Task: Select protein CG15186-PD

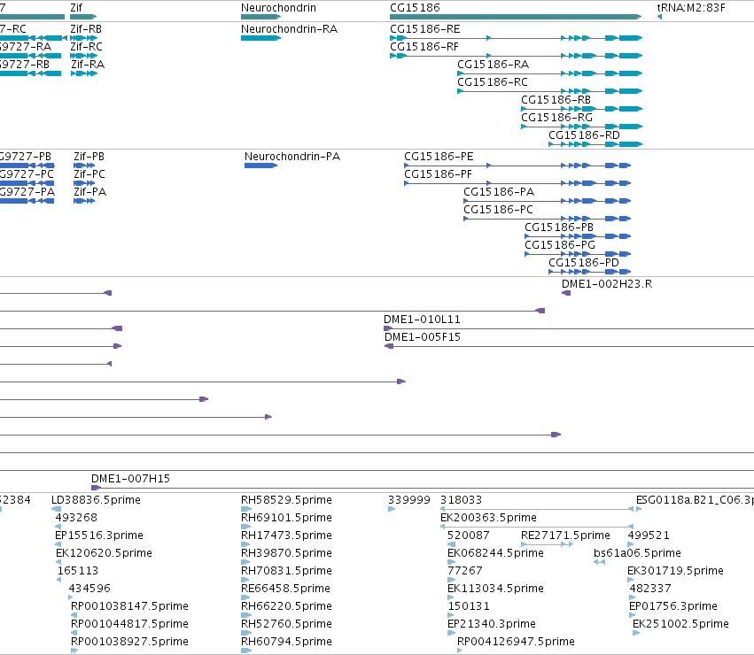Action: 584,264
